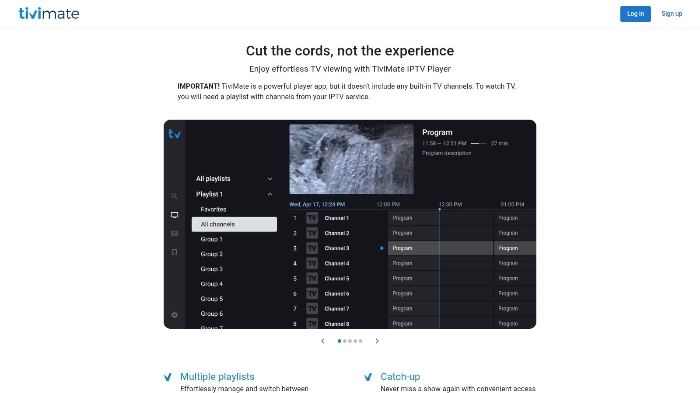Click the Program description text
This screenshot has width=700, height=393.
coord(447,153)
